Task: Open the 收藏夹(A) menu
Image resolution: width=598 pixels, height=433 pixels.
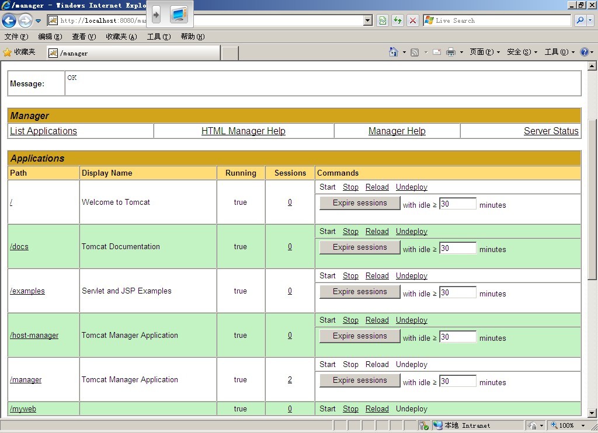Action: pos(121,37)
